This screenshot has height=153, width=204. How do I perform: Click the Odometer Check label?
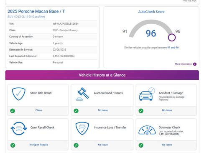(169, 127)
